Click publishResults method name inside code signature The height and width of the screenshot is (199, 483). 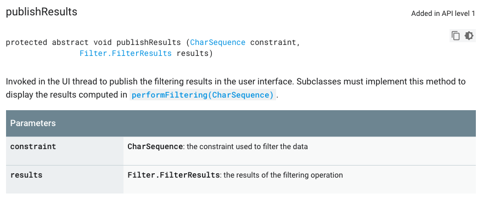149,42
